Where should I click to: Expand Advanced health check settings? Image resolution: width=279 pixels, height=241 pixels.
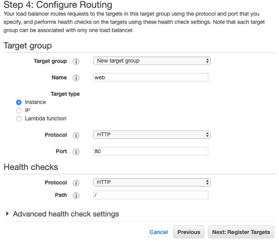7,214
